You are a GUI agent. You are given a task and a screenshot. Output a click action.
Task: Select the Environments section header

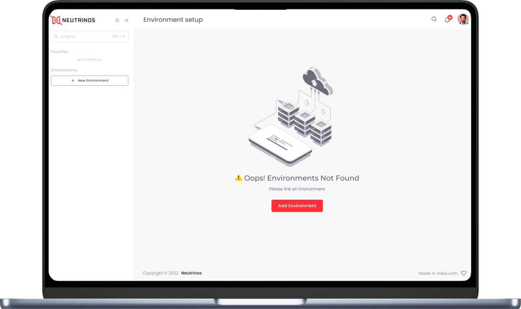click(64, 70)
